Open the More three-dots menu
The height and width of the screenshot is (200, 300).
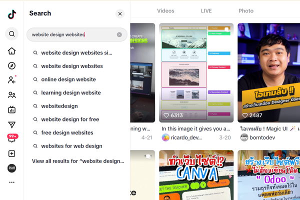[11, 182]
